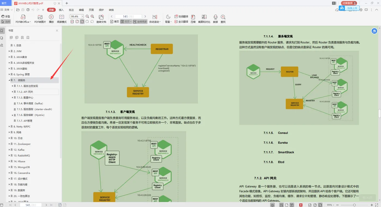Expand the 11. Zookeeper bookmark
Image resolution: width=381 pixels, height=207 pixels.
9,144
